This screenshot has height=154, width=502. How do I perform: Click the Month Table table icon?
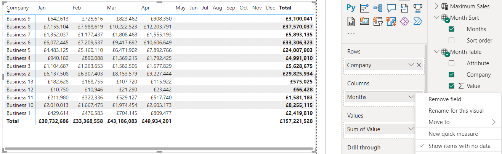pyautogui.click(x=445, y=52)
